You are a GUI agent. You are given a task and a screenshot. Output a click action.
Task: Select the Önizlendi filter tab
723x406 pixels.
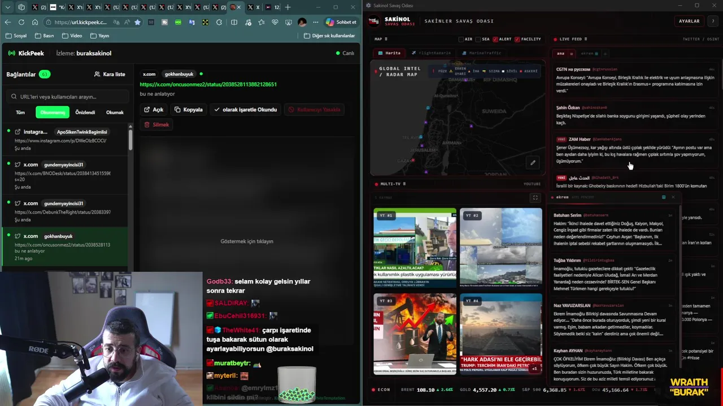(x=85, y=112)
